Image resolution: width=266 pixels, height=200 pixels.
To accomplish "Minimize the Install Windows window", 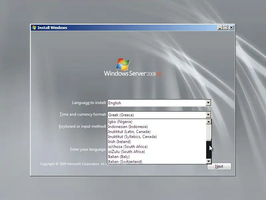I will 220,28.
